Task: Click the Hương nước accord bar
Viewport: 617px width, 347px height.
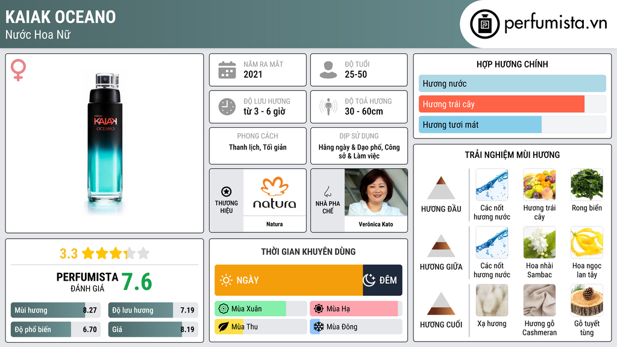Action: [512, 83]
